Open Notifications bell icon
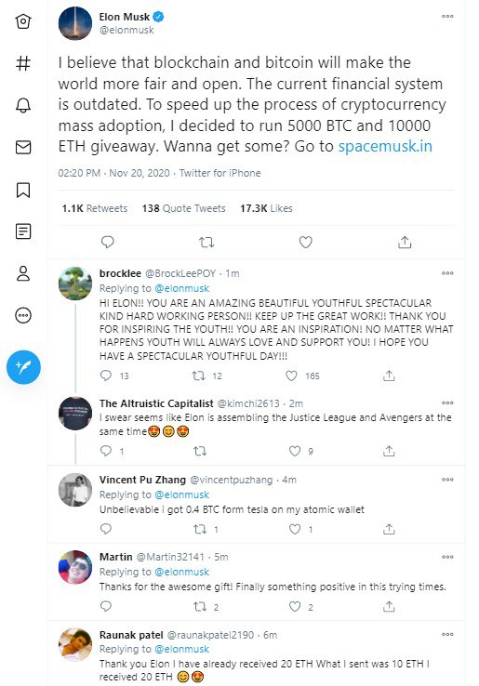 pos(23,105)
